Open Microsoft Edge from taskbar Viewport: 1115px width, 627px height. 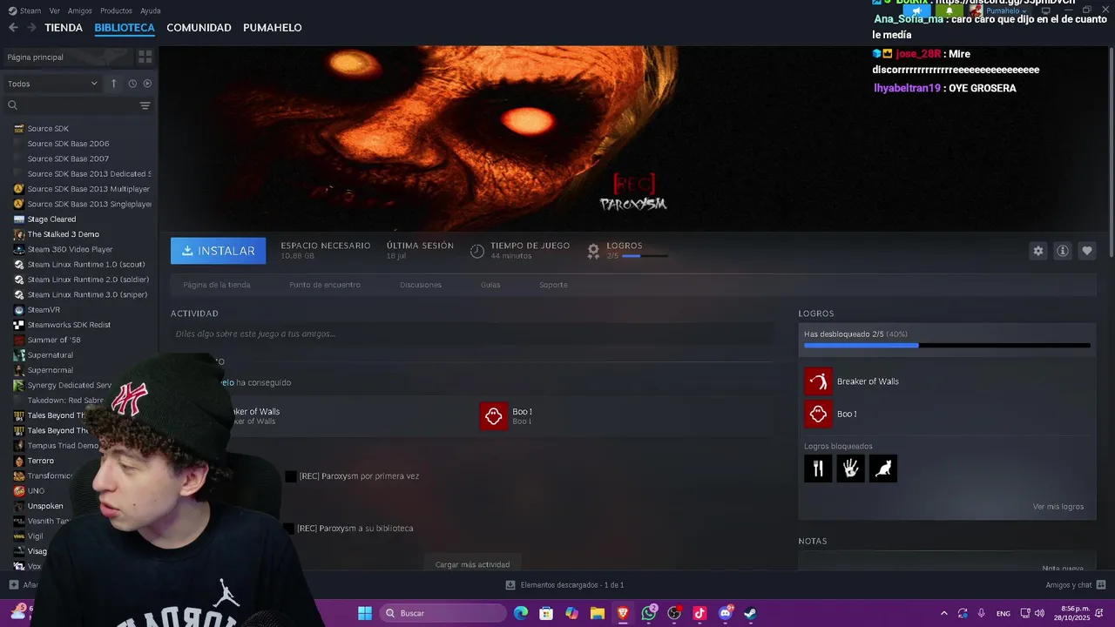point(521,613)
